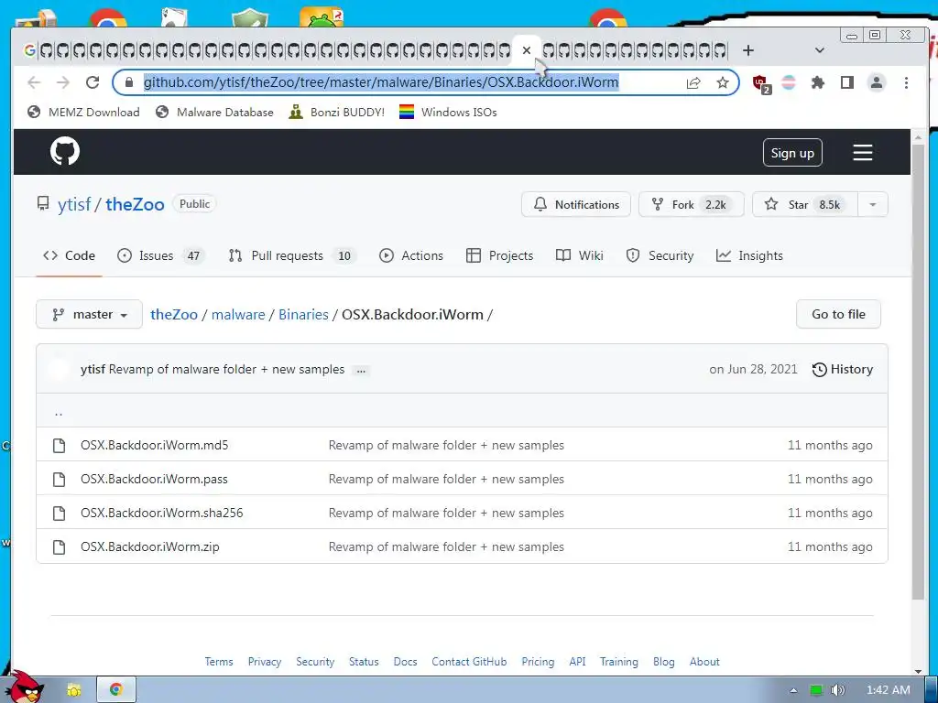Screen dimensions: 938x703
Task: Show hidden tray icons arrow
Action: [793, 690]
